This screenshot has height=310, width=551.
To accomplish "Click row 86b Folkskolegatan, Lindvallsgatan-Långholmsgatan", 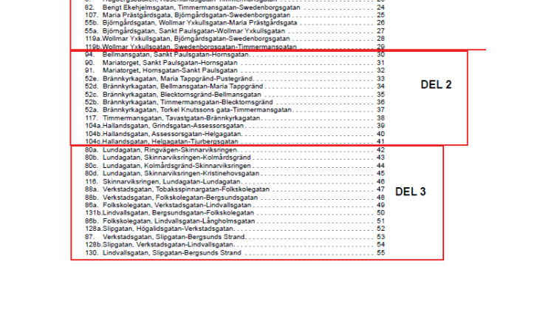I will coord(235,221).
